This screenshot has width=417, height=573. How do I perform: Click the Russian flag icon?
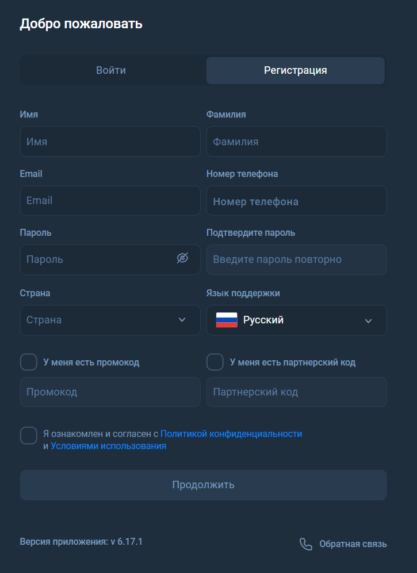pyautogui.click(x=227, y=320)
